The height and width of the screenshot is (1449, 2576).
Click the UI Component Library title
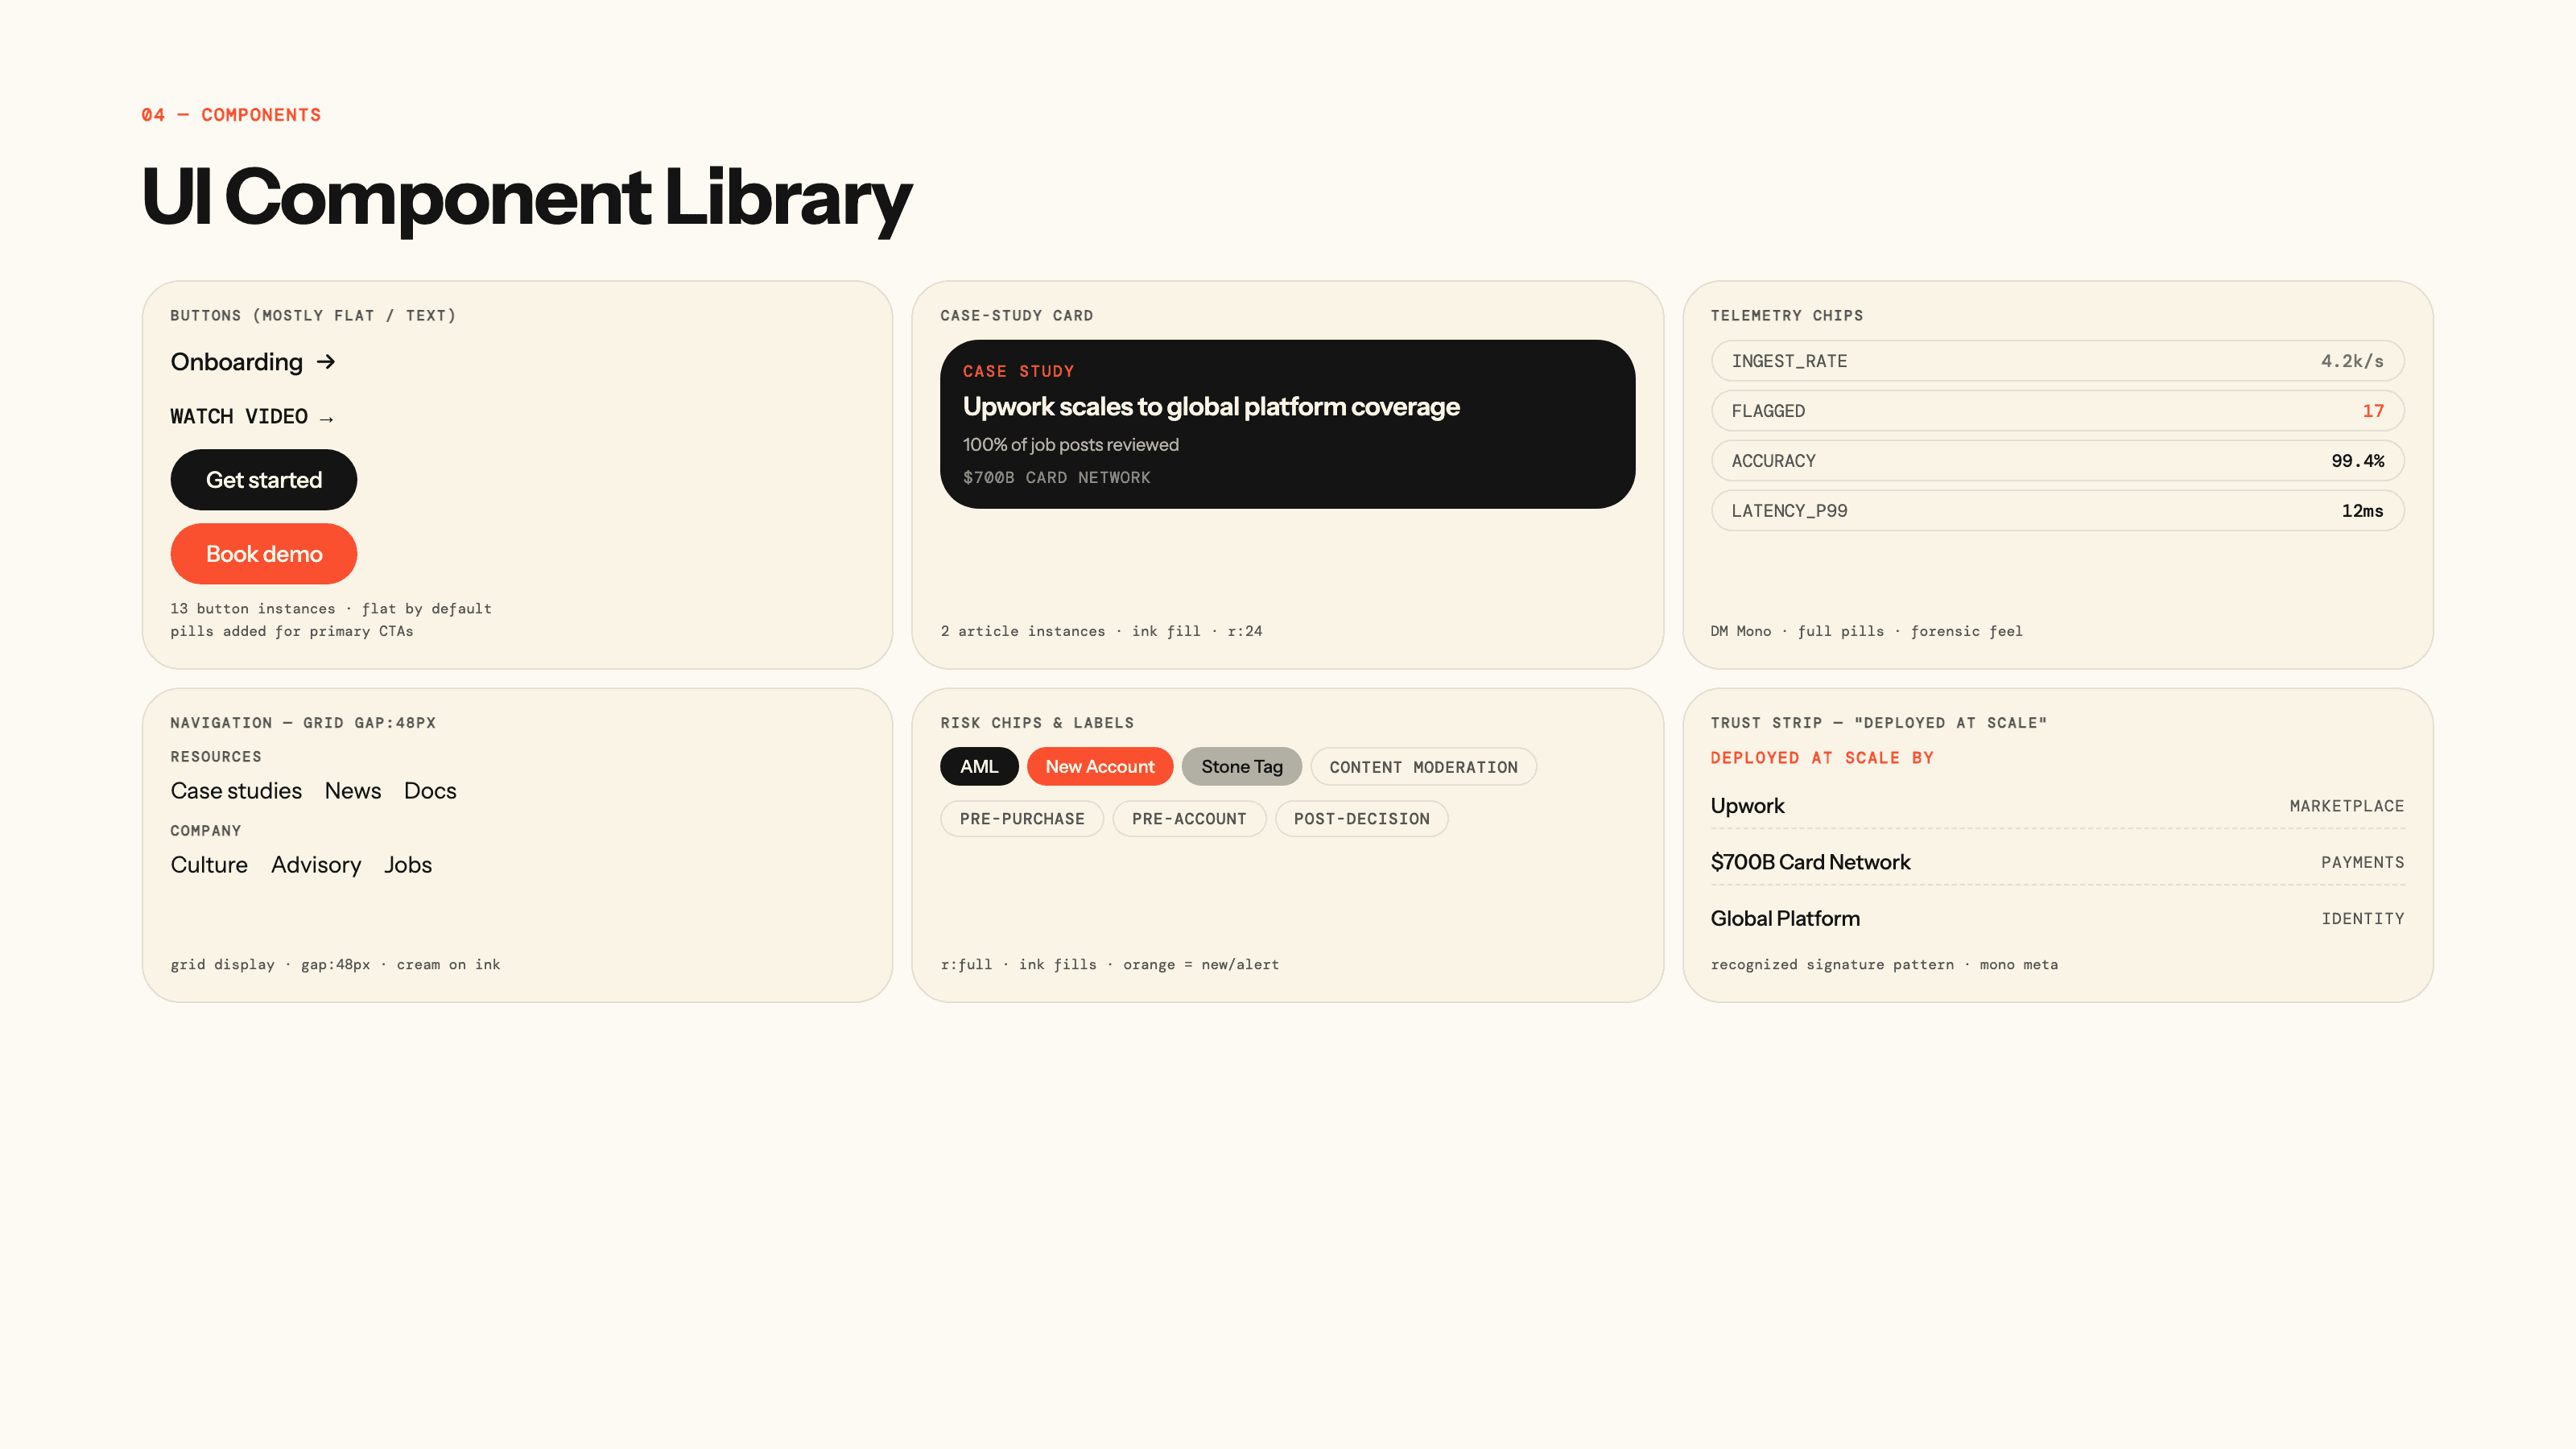pyautogui.click(x=526, y=198)
